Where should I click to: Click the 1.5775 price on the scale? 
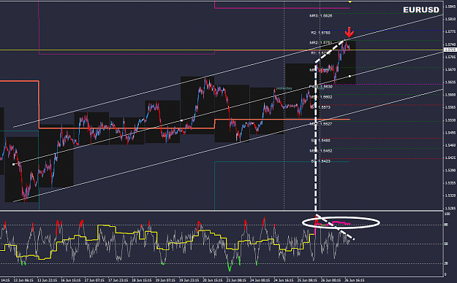(450, 31)
